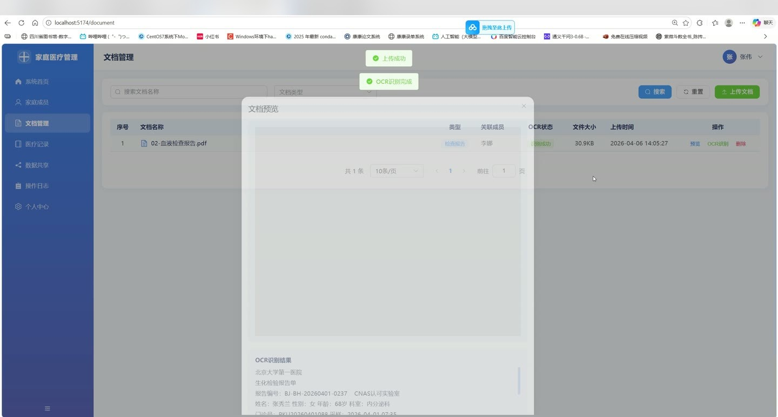Click the 文档预览 PDF preview area
Screen dimensions: 778x417
pyautogui.click(x=387, y=231)
